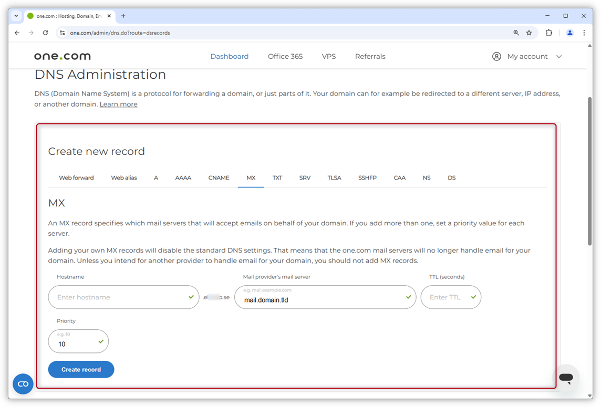
Task: Click the CO chat icon bottom left
Action: click(23, 384)
